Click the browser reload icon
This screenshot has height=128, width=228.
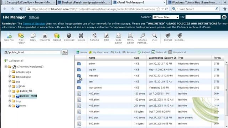(x=166, y=9)
